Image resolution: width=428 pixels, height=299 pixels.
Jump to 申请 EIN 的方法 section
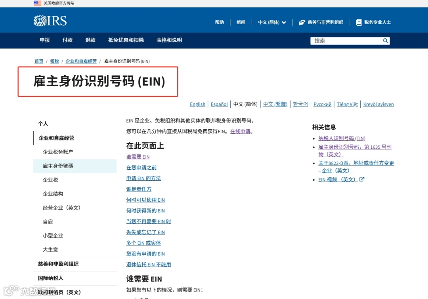coord(143,178)
